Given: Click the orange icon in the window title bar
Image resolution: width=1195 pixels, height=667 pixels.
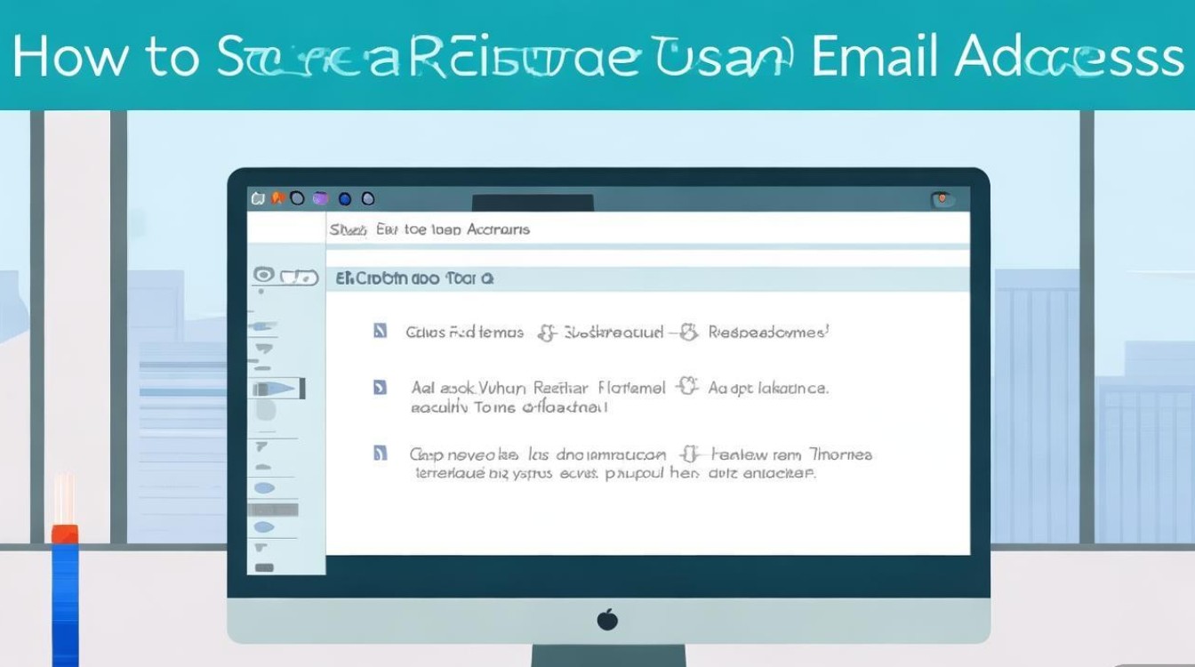Looking at the screenshot, I should click(x=277, y=198).
